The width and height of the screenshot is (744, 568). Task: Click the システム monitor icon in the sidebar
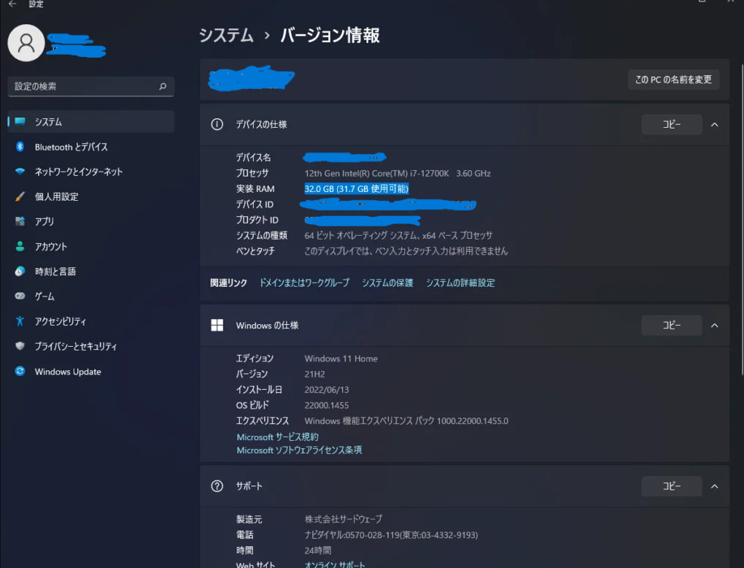click(20, 122)
